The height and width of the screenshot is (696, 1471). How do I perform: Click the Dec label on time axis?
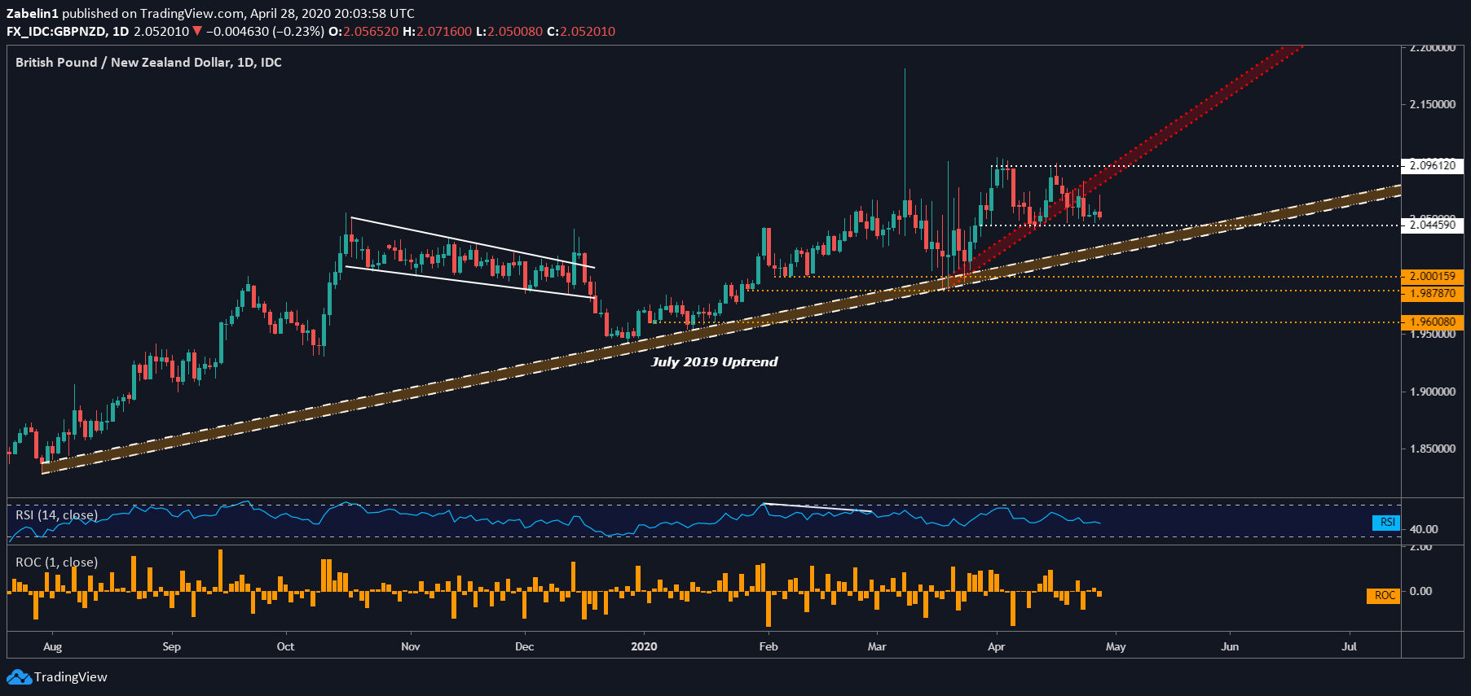coord(525,647)
